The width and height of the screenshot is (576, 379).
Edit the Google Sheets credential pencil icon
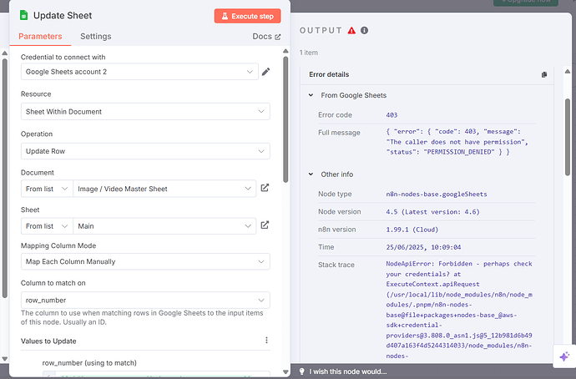click(x=266, y=72)
